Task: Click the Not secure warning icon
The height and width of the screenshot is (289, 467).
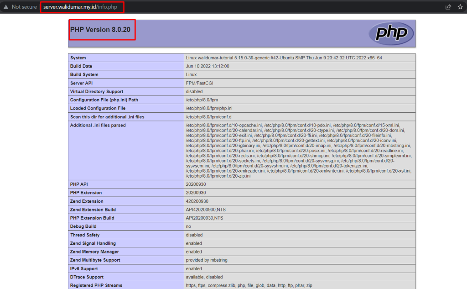Action: [x=6, y=7]
